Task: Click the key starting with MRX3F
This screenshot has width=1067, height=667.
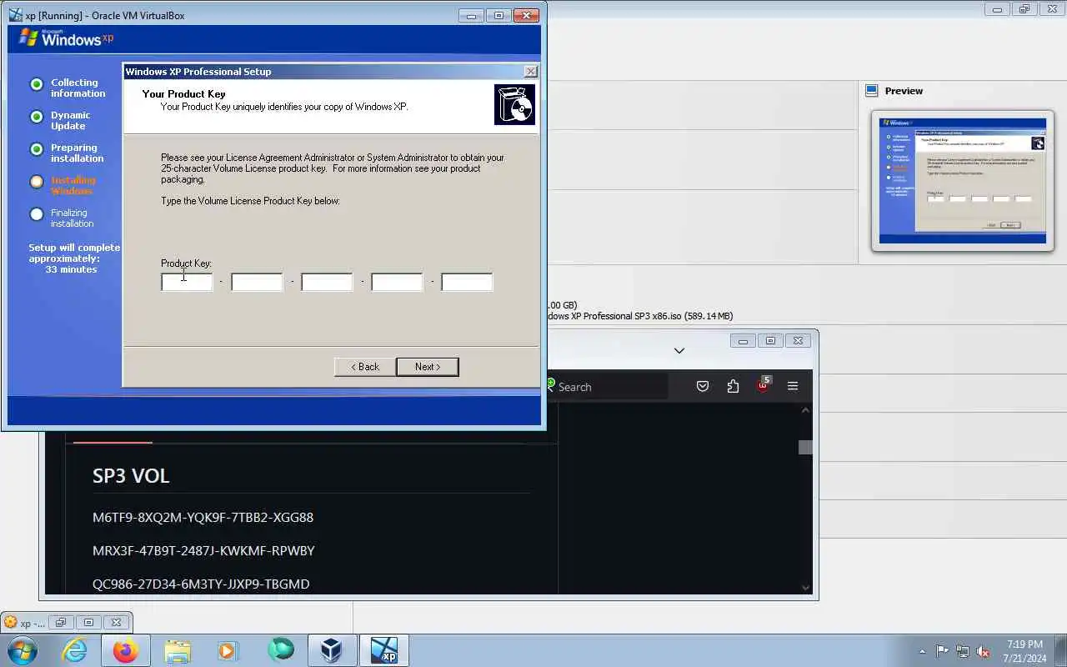Action: [x=203, y=550]
